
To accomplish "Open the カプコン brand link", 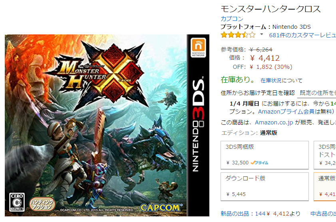I will 232,19.
